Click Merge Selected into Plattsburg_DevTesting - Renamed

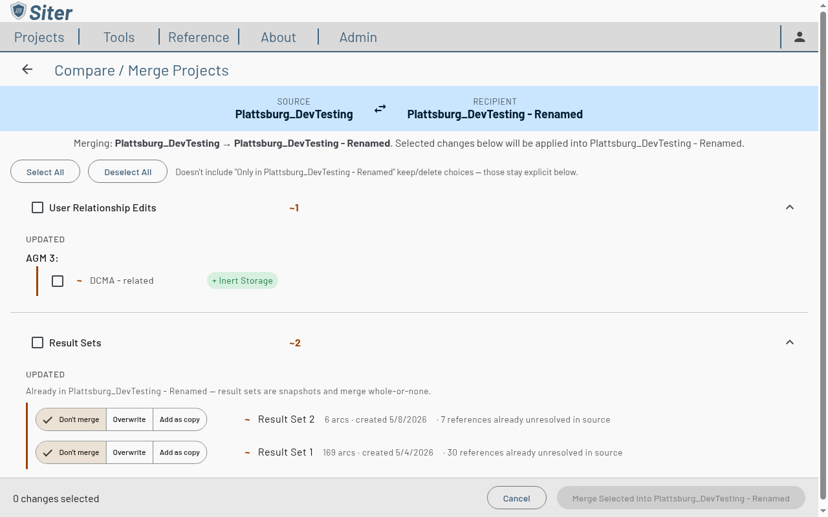click(x=681, y=498)
